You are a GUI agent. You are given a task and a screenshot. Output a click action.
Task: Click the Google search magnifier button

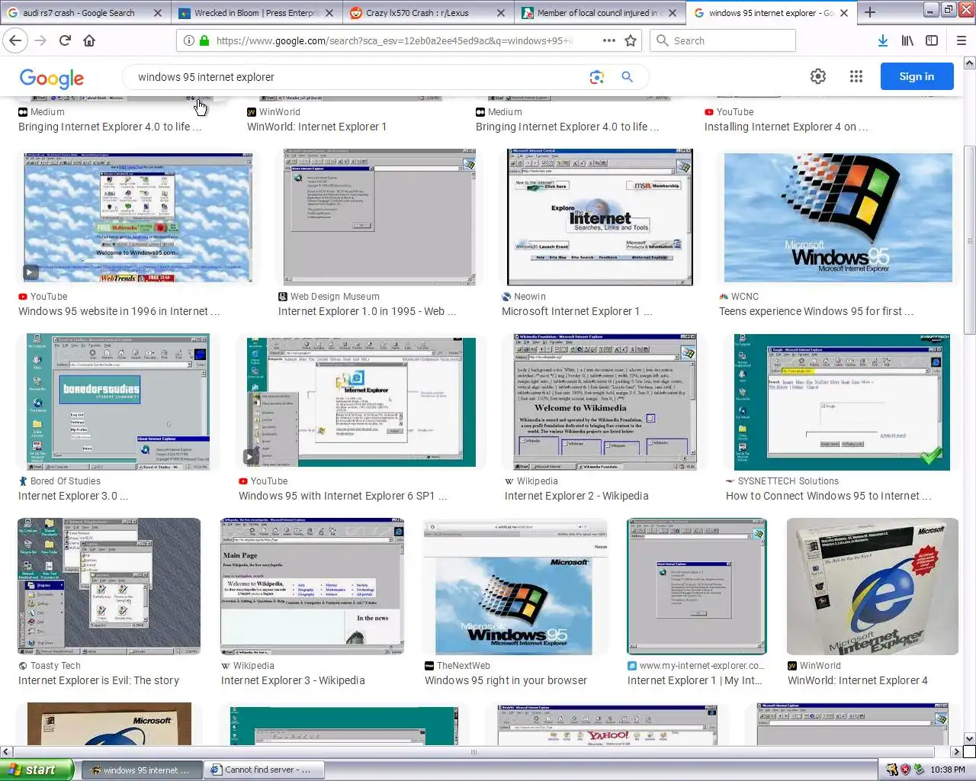coord(627,77)
